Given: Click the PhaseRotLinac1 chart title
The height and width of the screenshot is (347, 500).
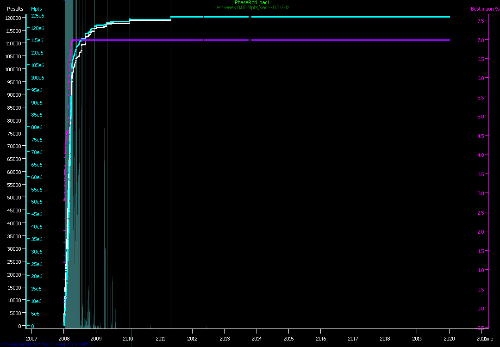Looking at the screenshot, I should click(x=252, y=3).
